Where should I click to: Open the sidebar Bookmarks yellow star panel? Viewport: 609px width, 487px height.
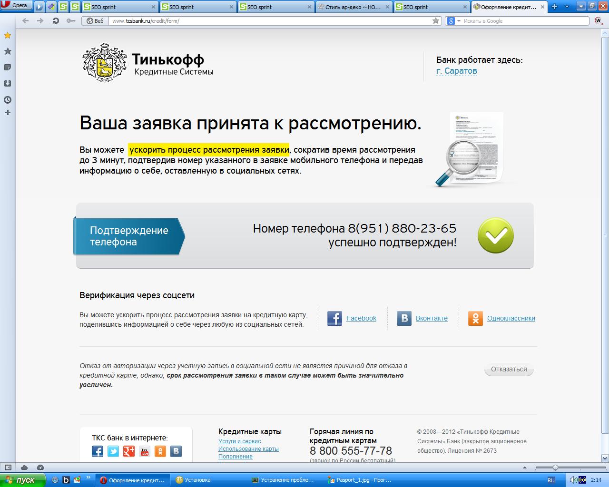click(7, 36)
